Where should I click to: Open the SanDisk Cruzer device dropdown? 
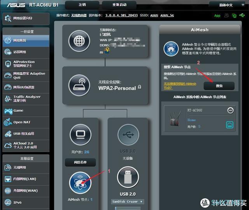[128, 201]
